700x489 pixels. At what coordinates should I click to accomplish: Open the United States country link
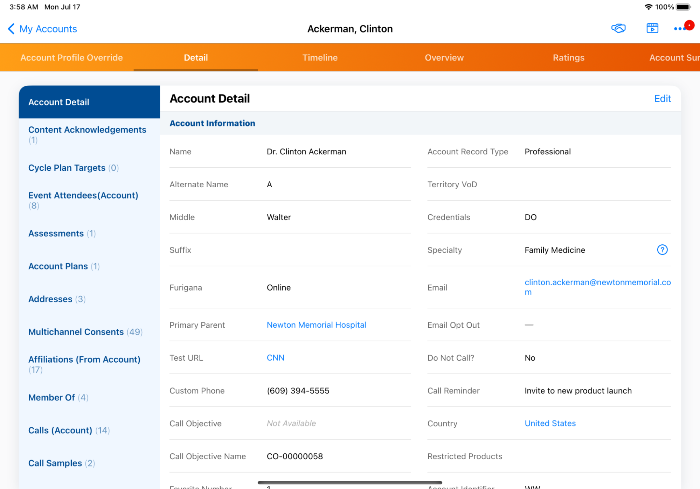(550, 423)
